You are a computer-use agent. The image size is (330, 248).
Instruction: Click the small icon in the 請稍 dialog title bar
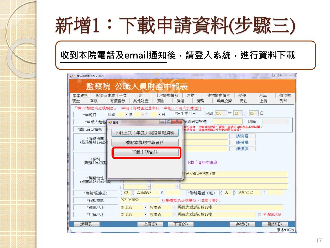pyautogui.click(x=110, y=122)
